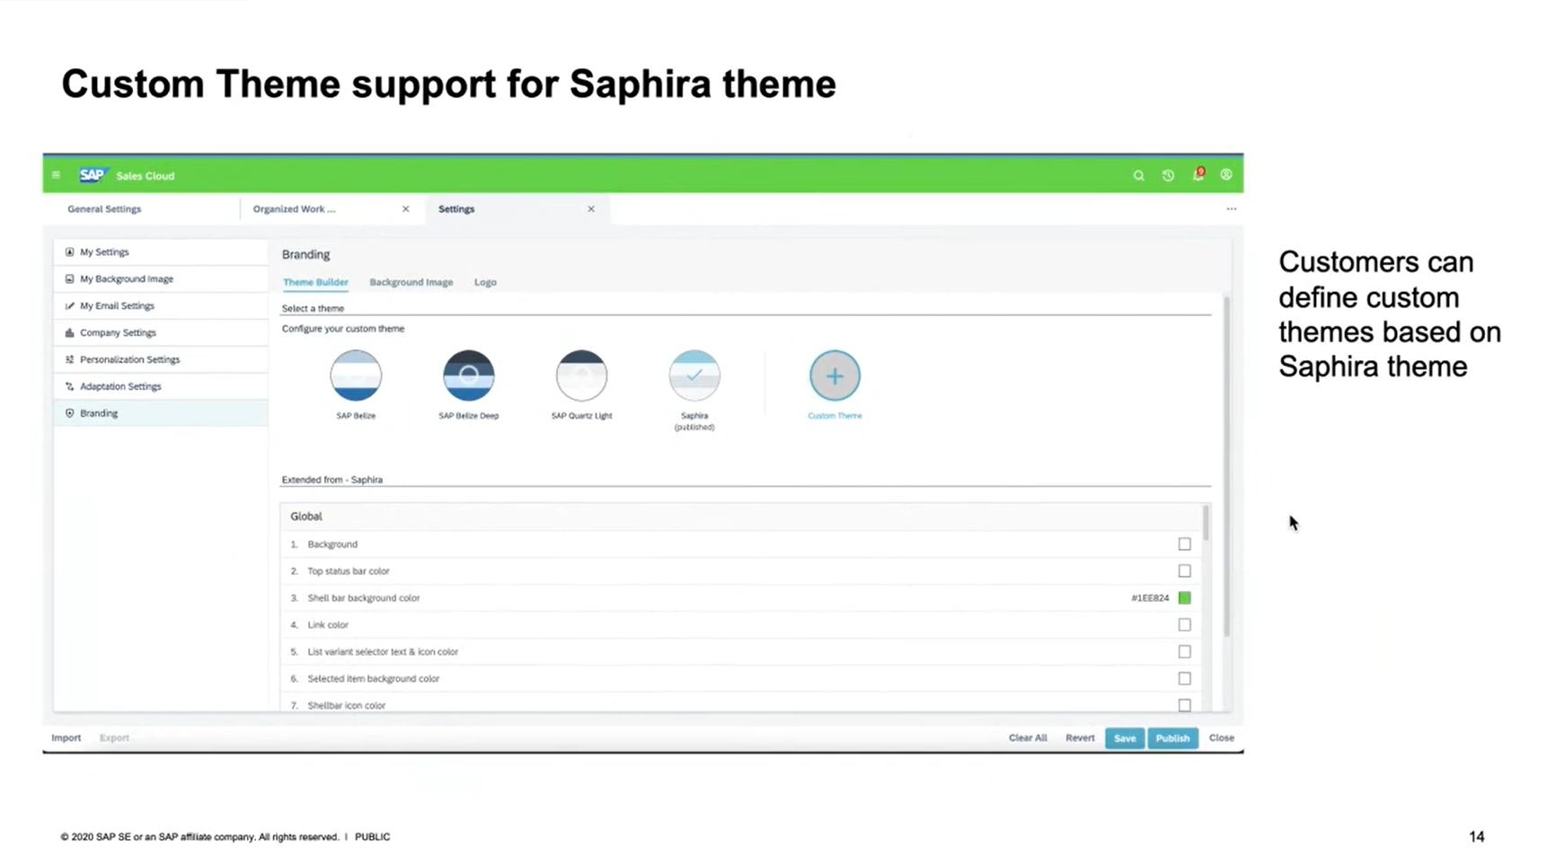
Task: Click the Branding shield icon
Action: (x=69, y=413)
